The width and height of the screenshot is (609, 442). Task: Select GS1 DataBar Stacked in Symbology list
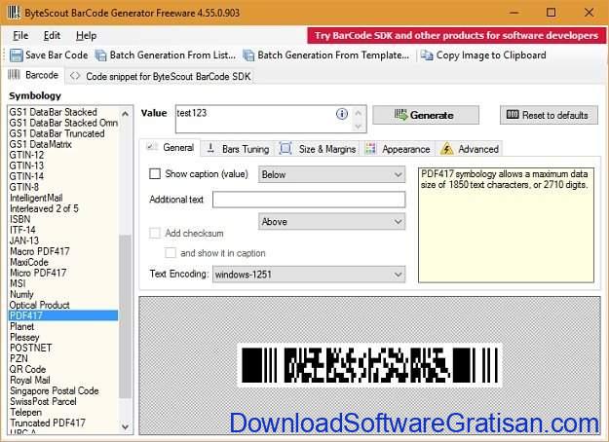pyautogui.click(x=54, y=112)
